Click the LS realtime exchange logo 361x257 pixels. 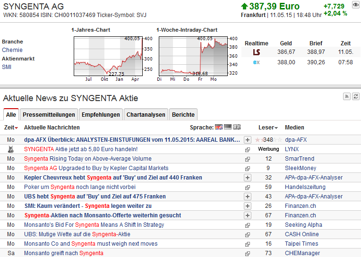click(x=257, y=52)
